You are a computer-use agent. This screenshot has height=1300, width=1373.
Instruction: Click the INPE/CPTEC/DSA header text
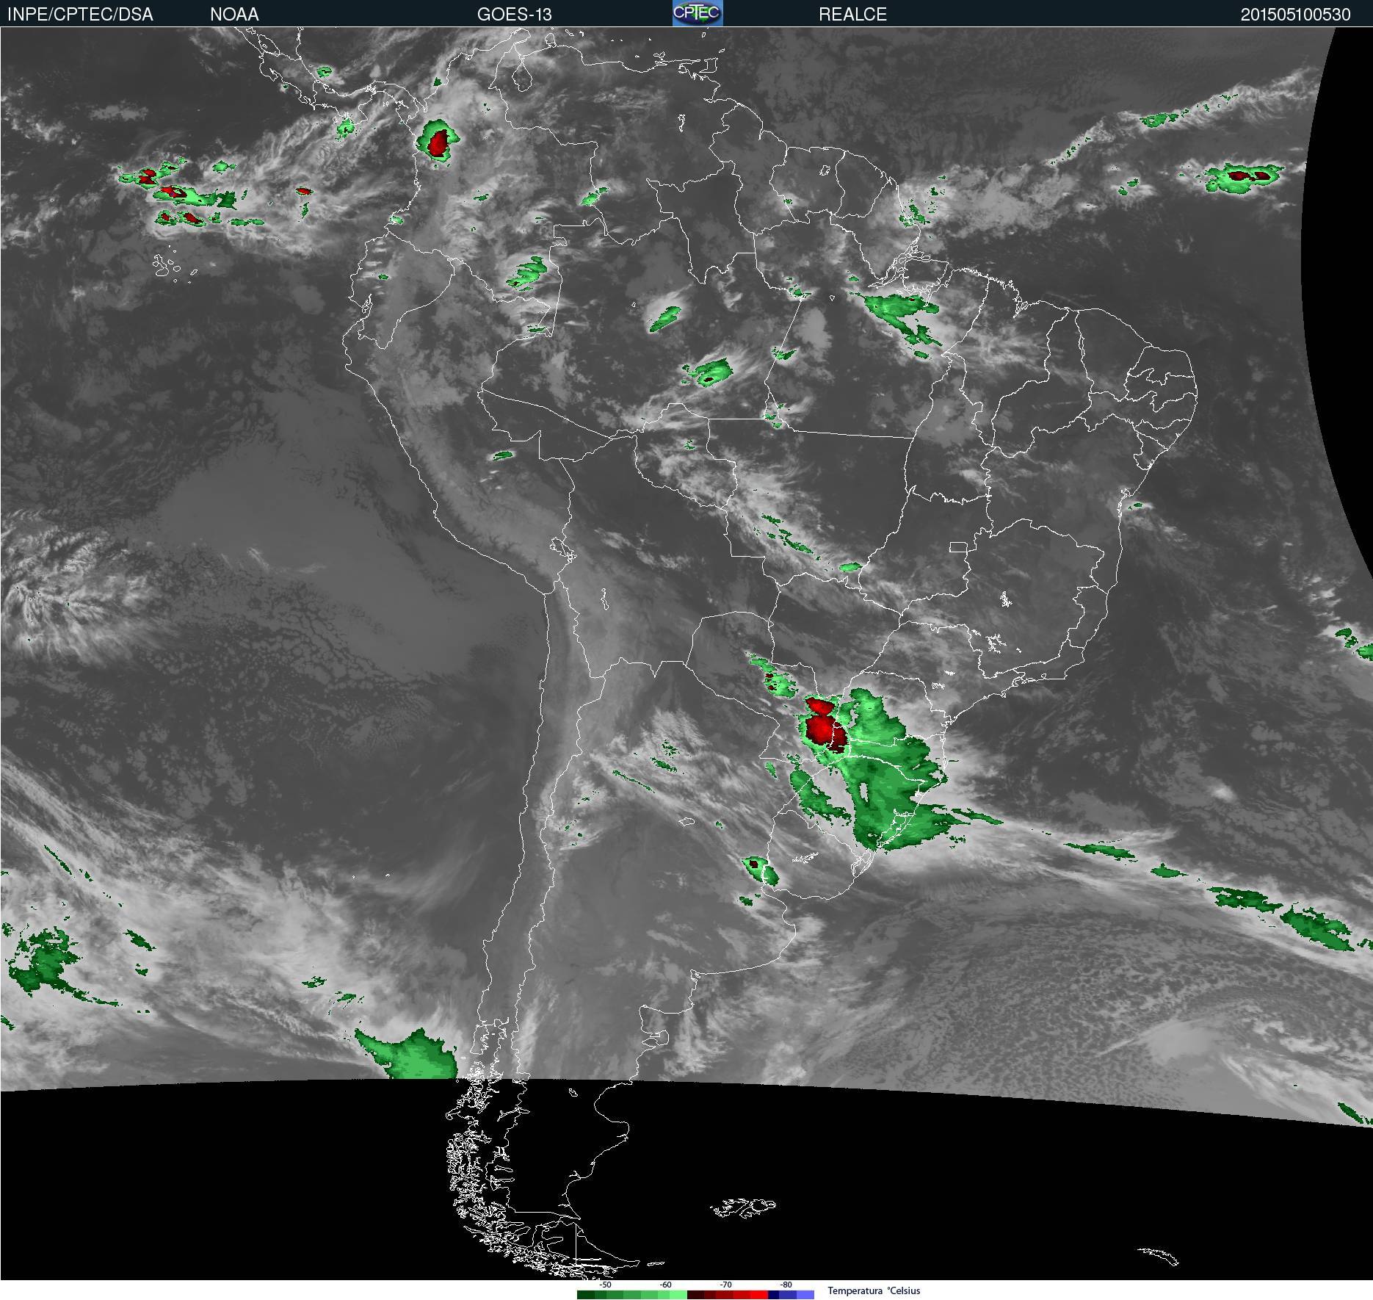tap(80, 14)
